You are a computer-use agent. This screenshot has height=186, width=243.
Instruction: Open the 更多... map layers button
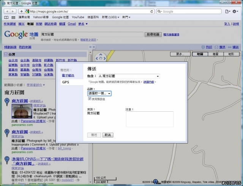180,54
